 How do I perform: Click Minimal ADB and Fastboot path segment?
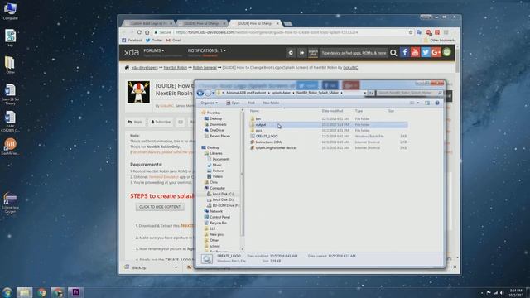246,93
